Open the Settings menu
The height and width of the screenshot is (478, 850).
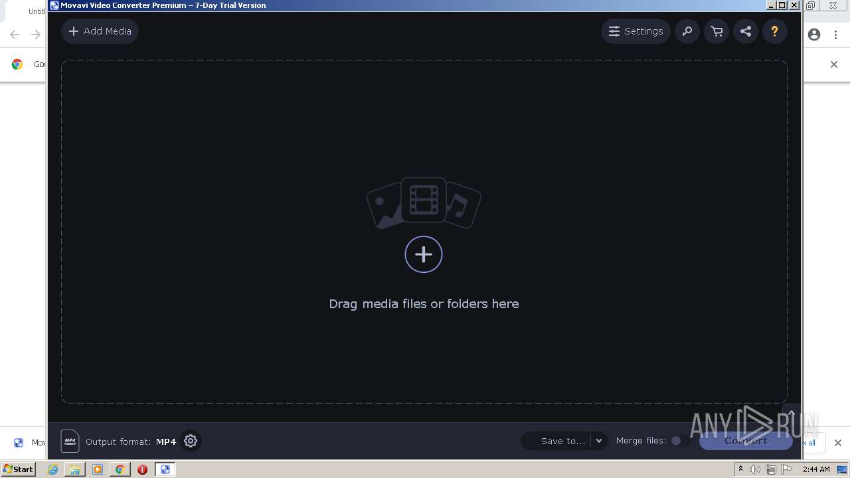pyautogui.click(x=636, y=31)
